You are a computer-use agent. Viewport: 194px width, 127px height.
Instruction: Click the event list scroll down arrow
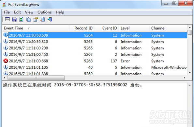(190, 73)
